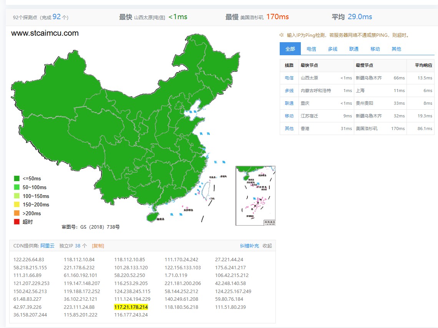Screen dimensions: 438x328
Task: Click the 170ms slowest summary value
Action: click(x=277, y=17)
